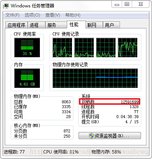152x159 pixels.
Task: Switch to the 服务 tab
Action: click(56, 25)
